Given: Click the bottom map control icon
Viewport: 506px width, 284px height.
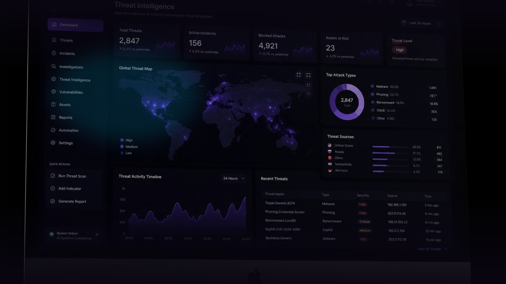Looking at the screenshot, I should tap(308, 93).
